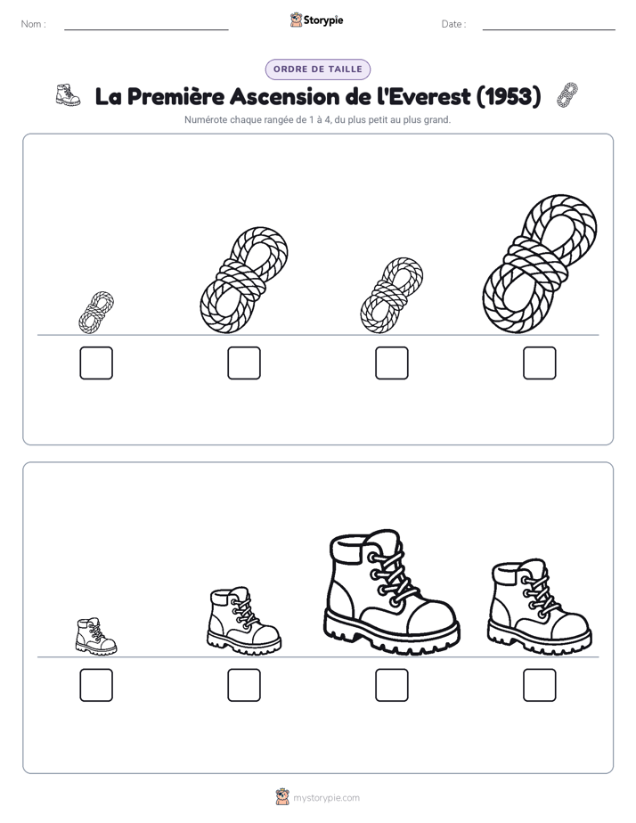Select the third rope coil in the row
This screenshot has height=823, width=636.
(391, 296)
